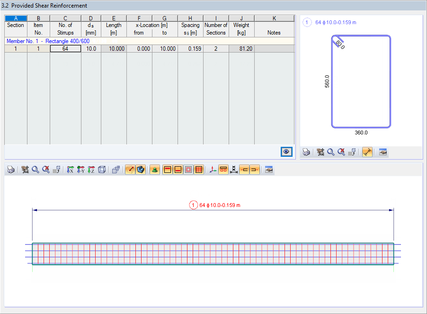Select x-Location to cell 10.000
The image size is (427, 314).
(165, 49)
